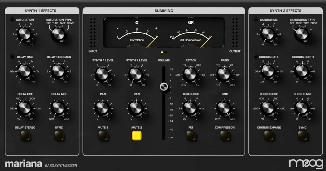Click the Delay Time knob

(x=25, y=71)
